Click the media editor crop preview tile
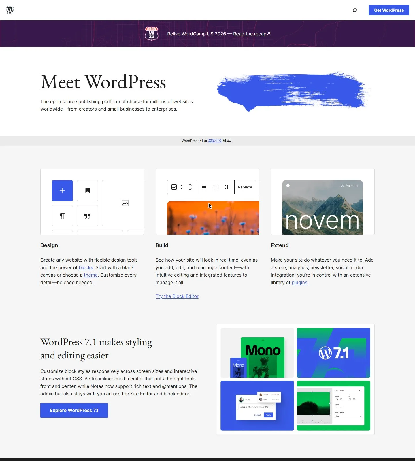 pos(333,406)
